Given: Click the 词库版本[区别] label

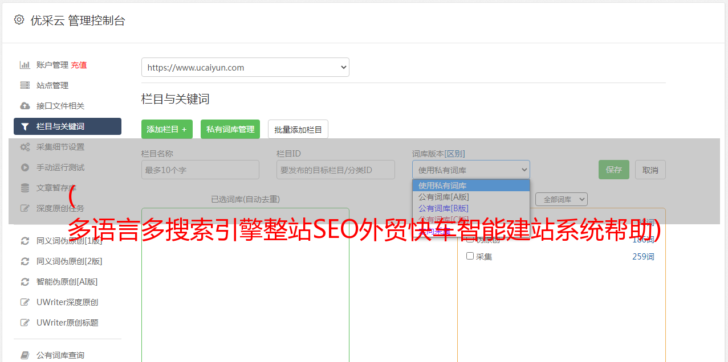Looking at the screenshot, I should coord(438,154).
